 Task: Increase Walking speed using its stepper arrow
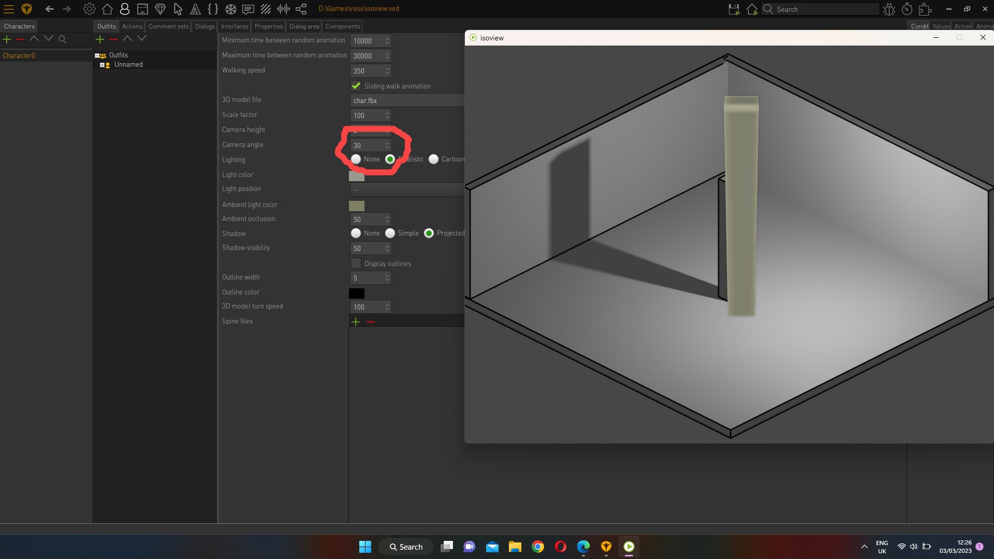388,69
